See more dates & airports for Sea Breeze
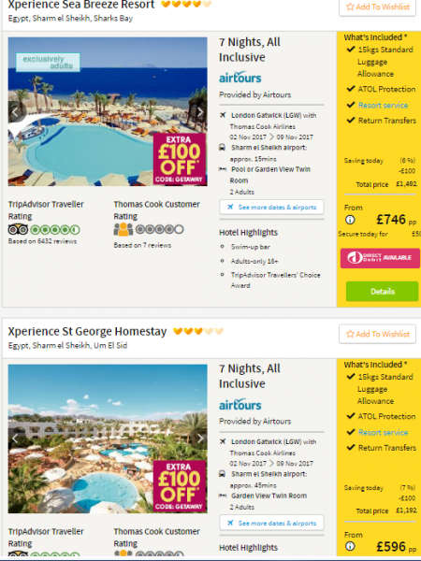Image resolution: width=421 pixels, height=561 pixels. [x=271, y=208]
